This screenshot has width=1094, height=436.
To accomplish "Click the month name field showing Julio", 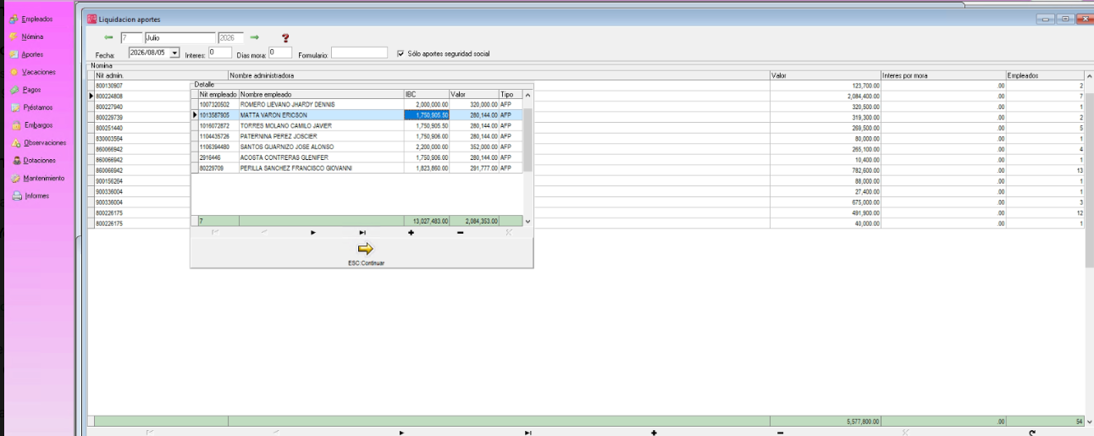I will tap(180, 37).
